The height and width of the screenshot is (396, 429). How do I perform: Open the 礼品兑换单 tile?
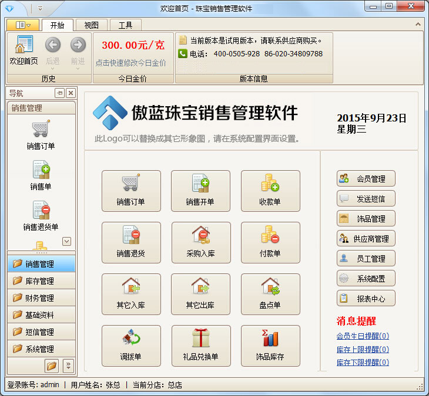(x=200, y=346)
